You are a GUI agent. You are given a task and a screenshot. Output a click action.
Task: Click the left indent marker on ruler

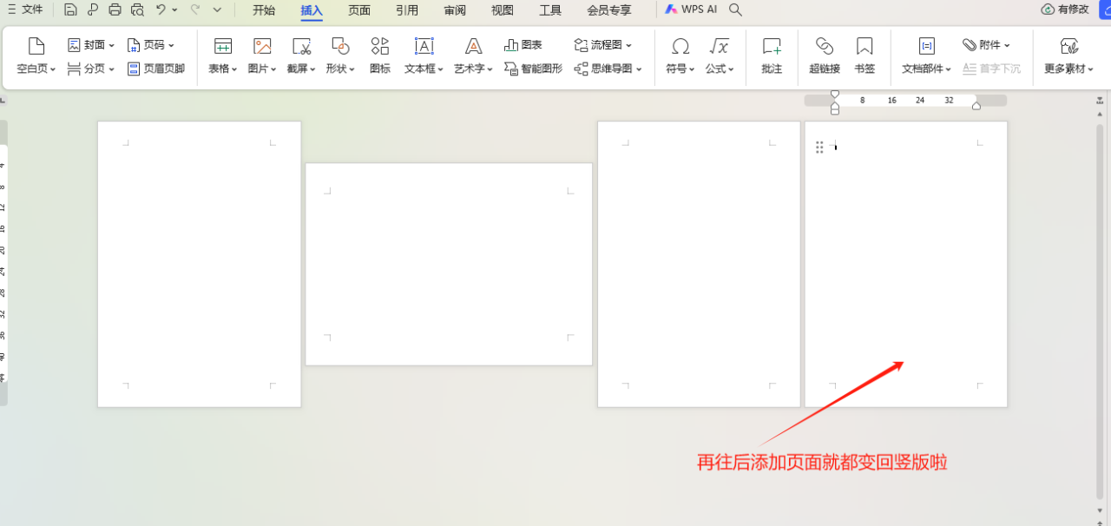click(x=835, y=109)
